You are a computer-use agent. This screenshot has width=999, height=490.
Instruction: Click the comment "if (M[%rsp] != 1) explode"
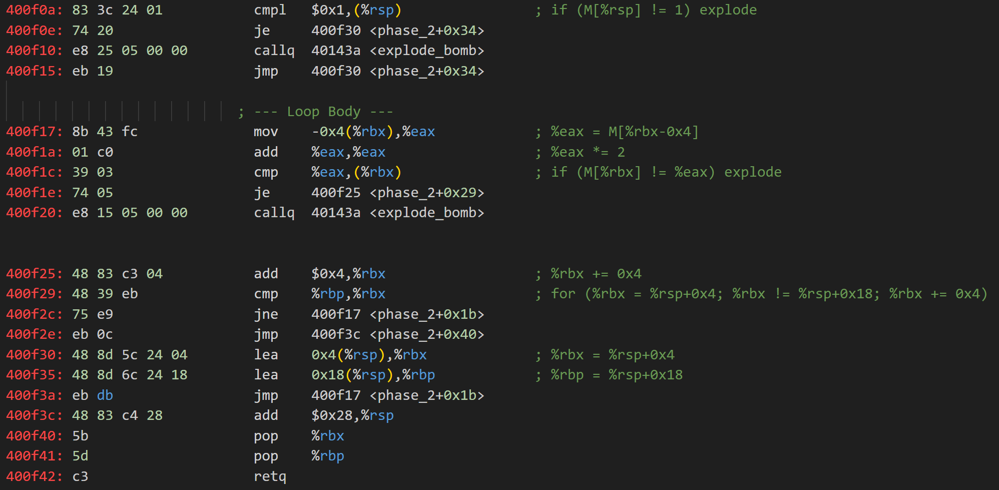pos(653,10)
